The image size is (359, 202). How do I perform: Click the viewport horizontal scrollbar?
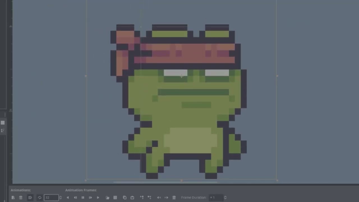pos(165,182)
